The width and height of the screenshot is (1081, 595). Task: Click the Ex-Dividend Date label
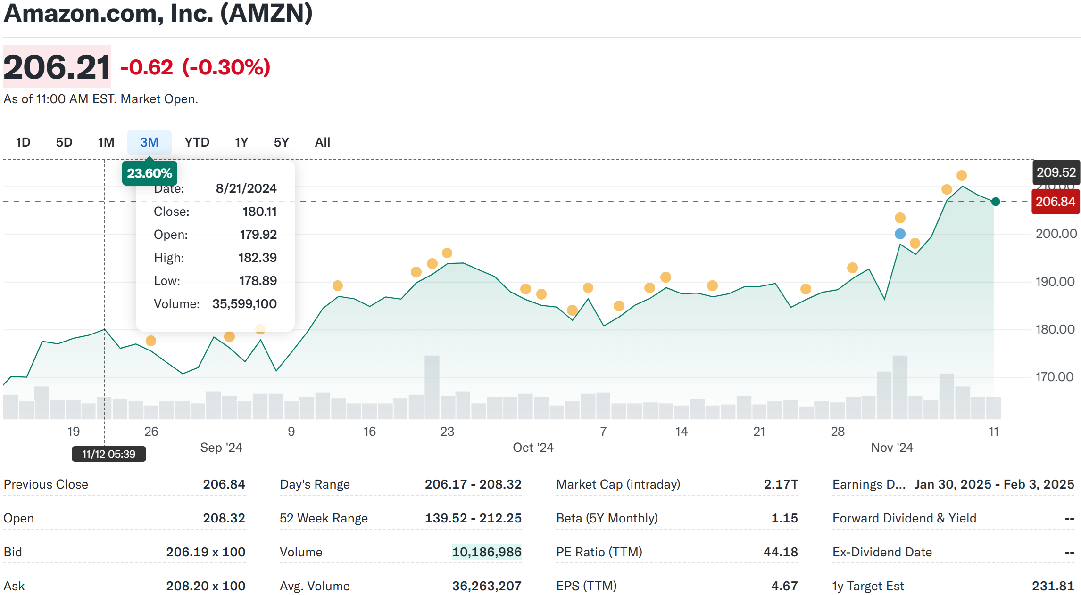point(882,552)
